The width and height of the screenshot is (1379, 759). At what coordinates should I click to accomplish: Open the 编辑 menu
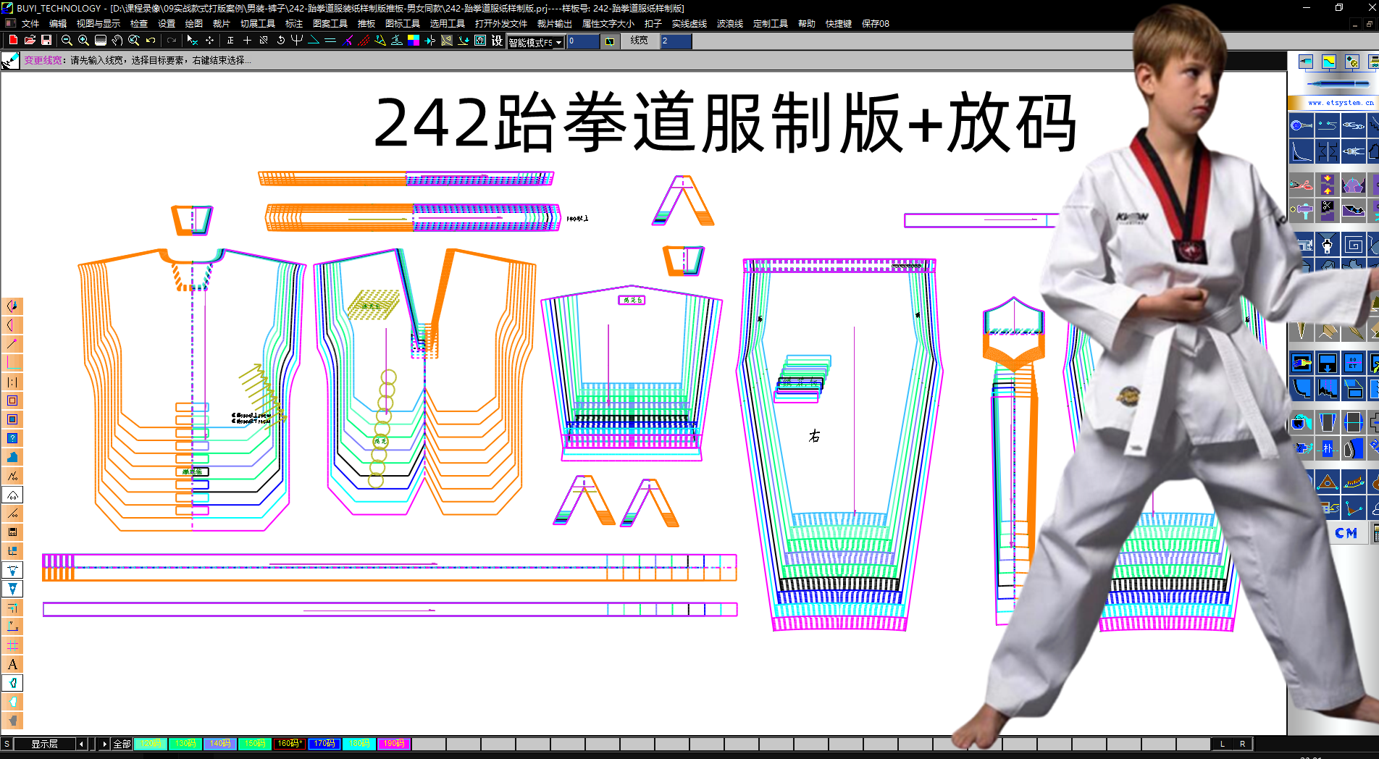click(58, 23)
